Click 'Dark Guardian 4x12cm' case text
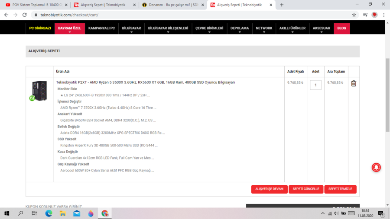390x219 pixels. [x=107, y=158]
